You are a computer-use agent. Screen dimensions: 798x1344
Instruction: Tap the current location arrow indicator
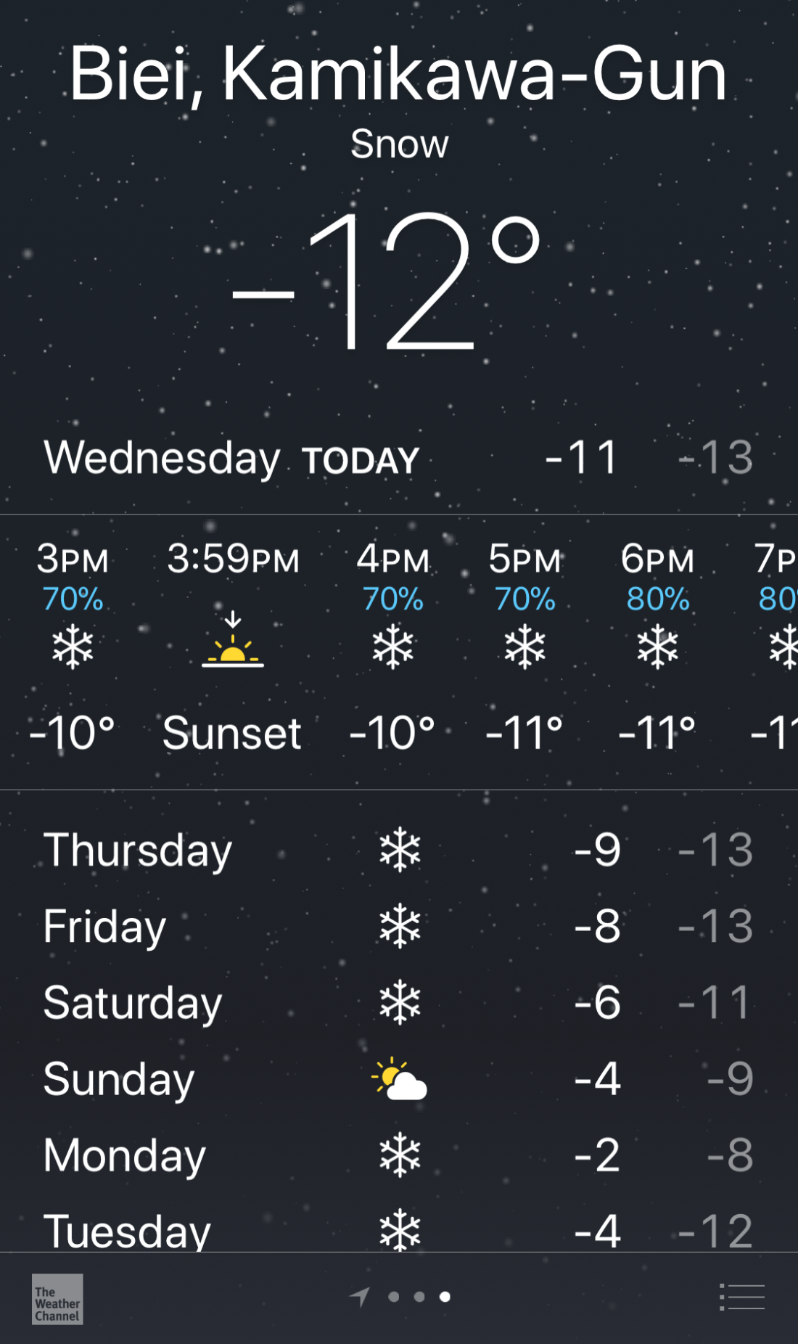(360, 1296)
